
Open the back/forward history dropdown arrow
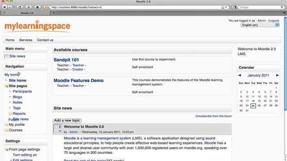(14, 7)
